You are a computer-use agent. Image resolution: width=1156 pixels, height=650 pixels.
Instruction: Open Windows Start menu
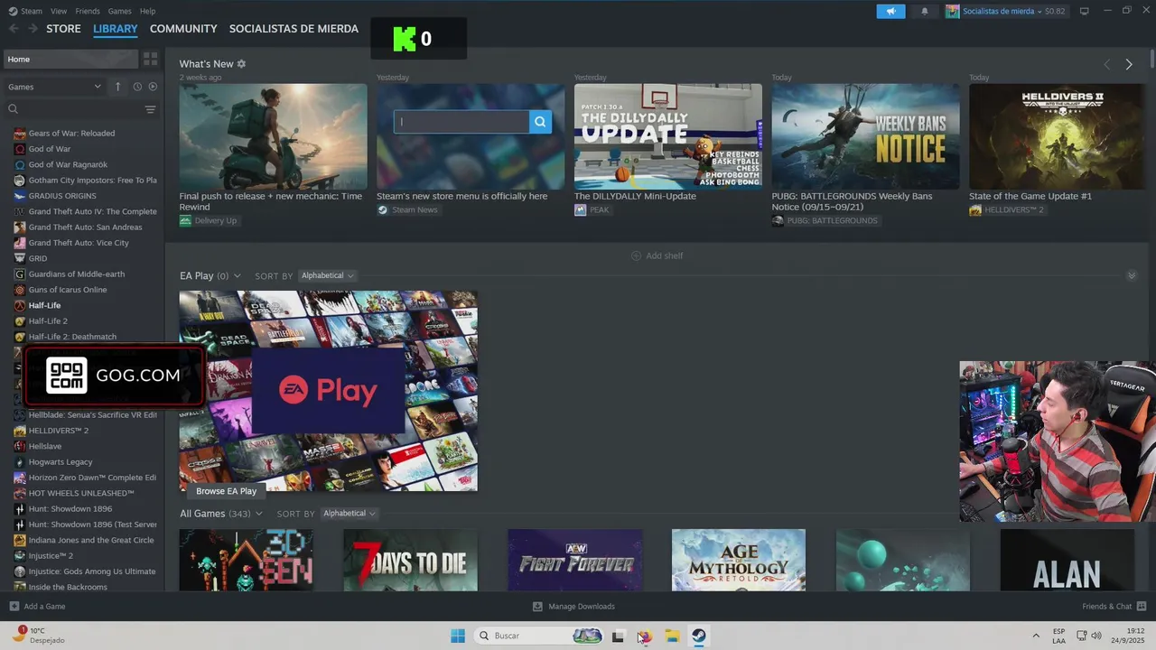coord(458,636)
